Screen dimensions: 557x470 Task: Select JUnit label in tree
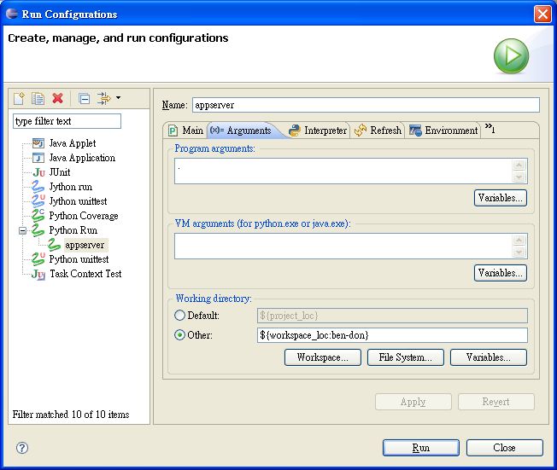[x=60, y=172]
